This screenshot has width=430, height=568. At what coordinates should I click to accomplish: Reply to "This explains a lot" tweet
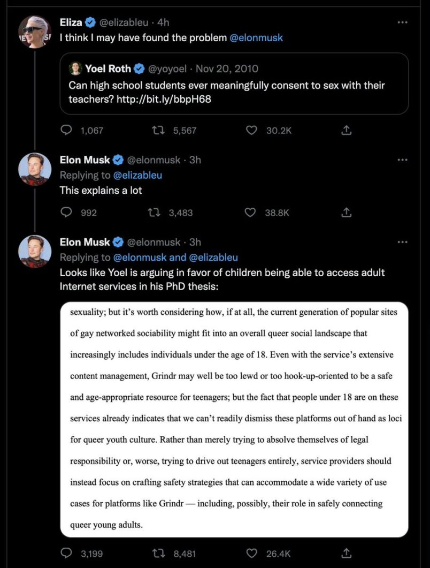[x=66, y=213]
